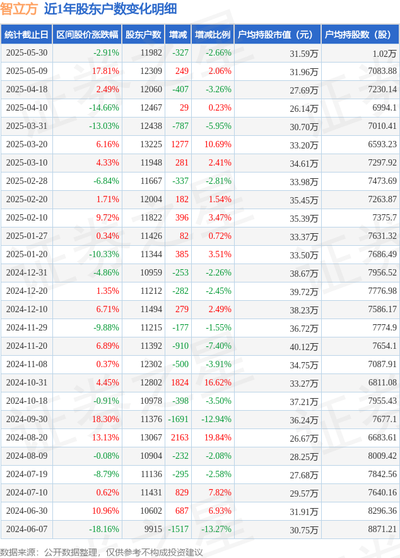
Task: Select the 8871.21 shares per holder cell
Action: point(382,529)
